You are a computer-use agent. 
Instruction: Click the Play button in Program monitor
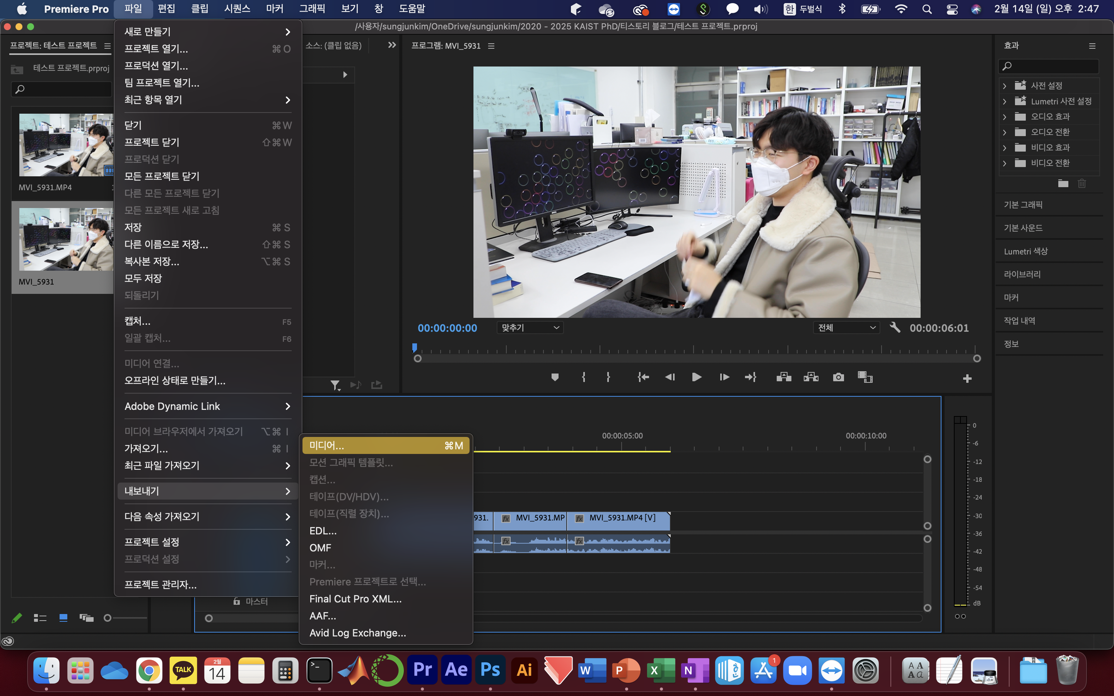coord(697,377)
